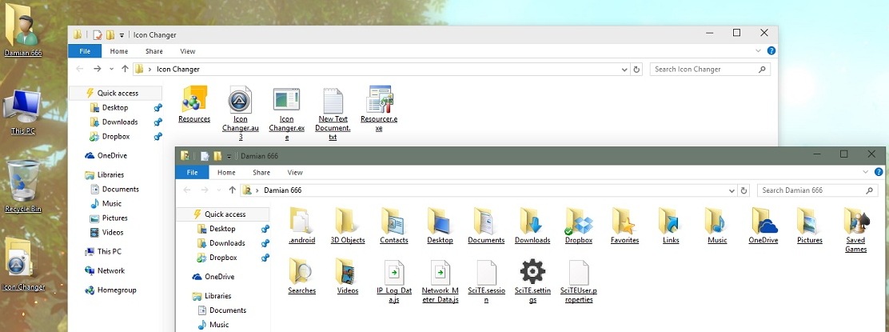Open Help in Icon Changer window
Image resolution: width=889 pixels, height=332 pixels.
771,51
